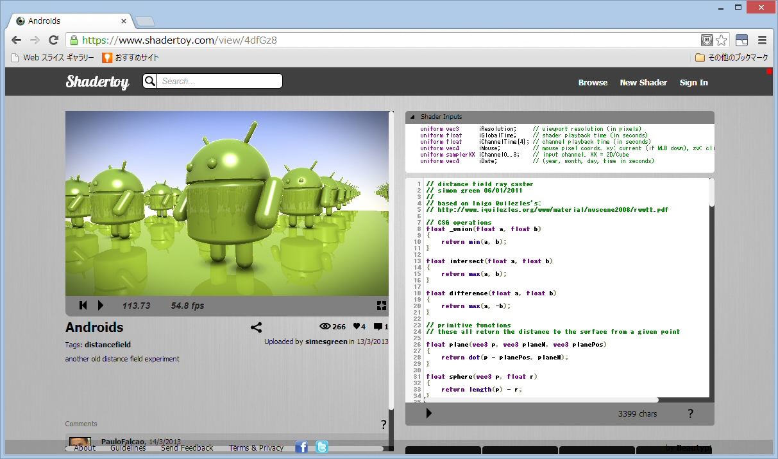
Task: Compile the shader with the play arrow
Action: (429, 413)
